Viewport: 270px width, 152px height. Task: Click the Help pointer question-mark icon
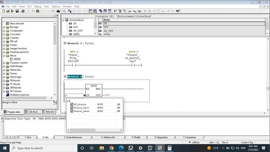(178, 11)
